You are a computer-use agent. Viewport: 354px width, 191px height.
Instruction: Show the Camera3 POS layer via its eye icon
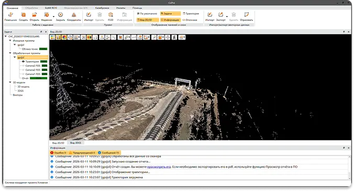pos(23,66)
